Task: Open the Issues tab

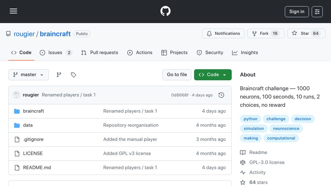Action: [56, 52]
